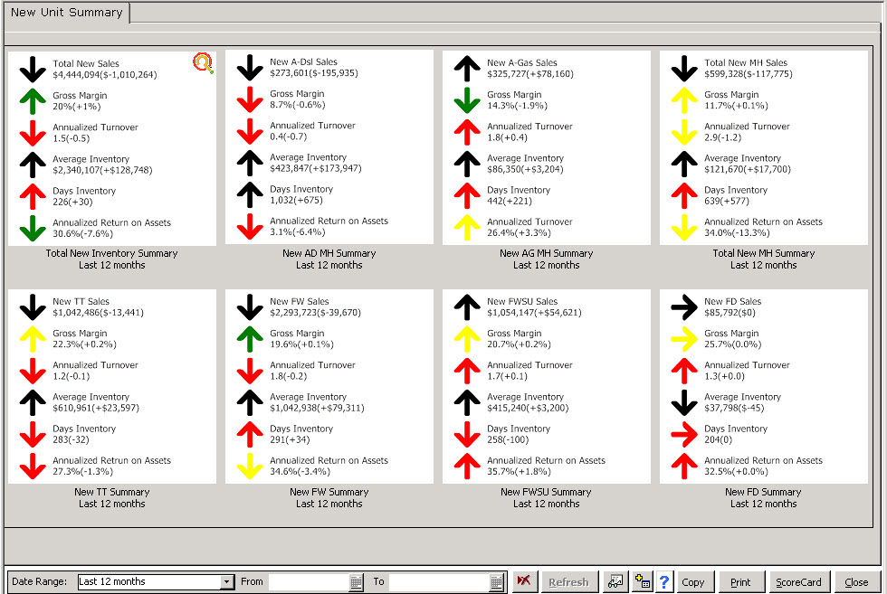This screenshot has width=887, height=594.
Task: Click the magnifier icon in Total New Inventory panel
Action: click(204, 62)
